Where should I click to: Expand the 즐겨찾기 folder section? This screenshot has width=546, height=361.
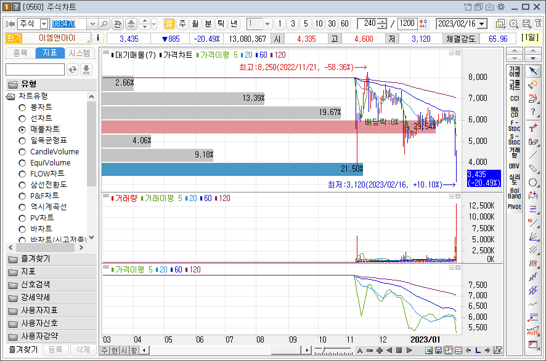[x=51, y=259]
